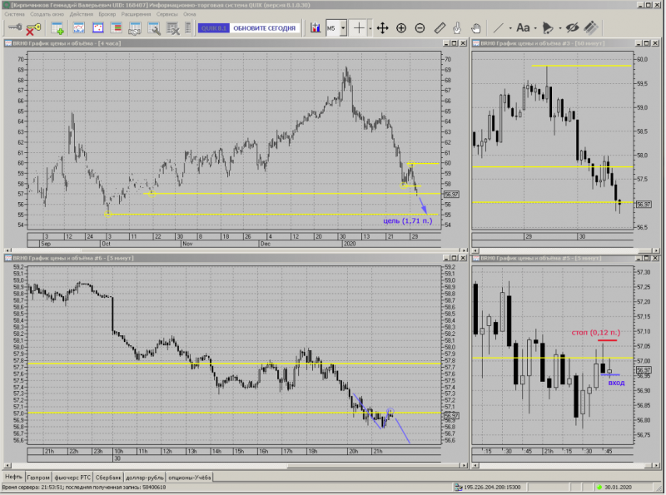The width and height of the screenshot is (666, 495).
Task: Open the scatter dots chart icon
Action: pyautogui.click(x=97, y=28)
